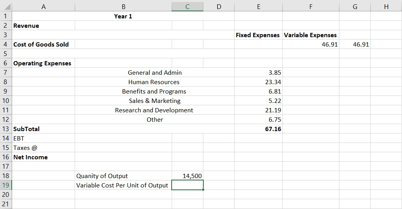Select the 46.91 value in column F
402x209 pixels.
(311, 44)
